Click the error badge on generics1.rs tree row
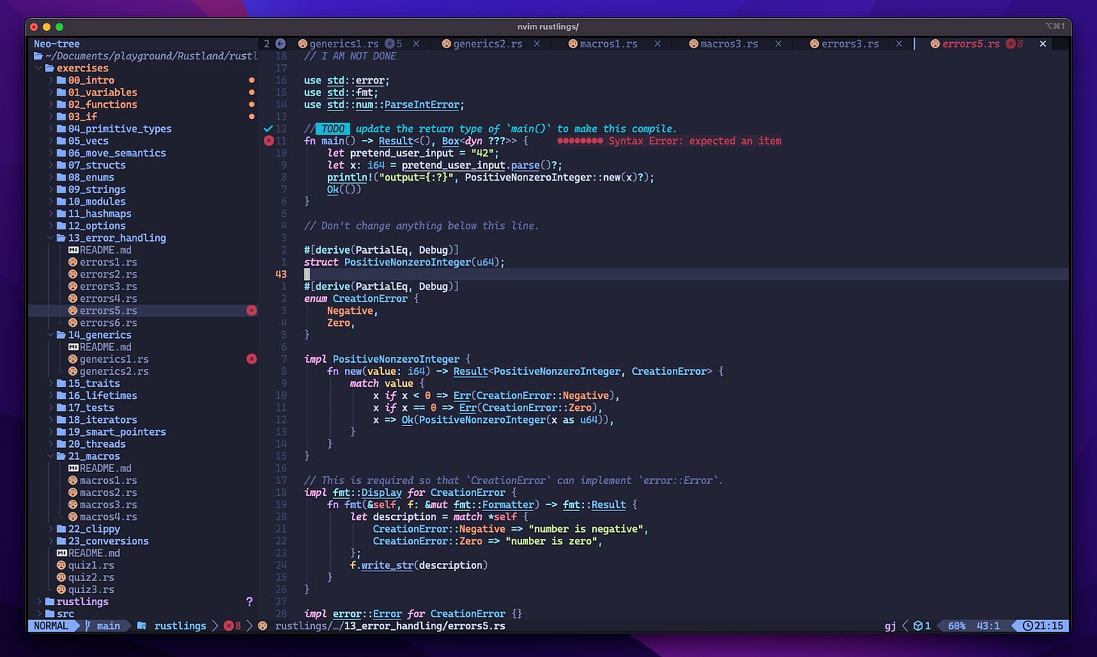Viewport: 1097px width, 657px height. 252,359
